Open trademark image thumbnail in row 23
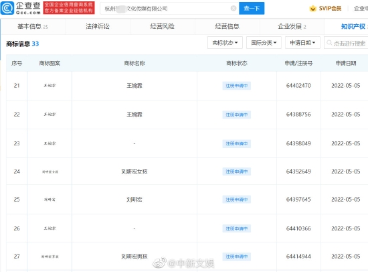The width and height of the screenshot is (368, 272). [x=50, y=143]
